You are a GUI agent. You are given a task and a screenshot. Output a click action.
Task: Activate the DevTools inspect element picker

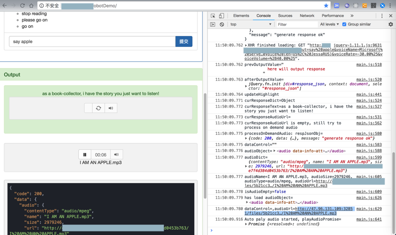point(213,16)
